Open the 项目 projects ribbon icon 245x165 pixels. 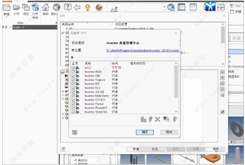click(26, 7)
